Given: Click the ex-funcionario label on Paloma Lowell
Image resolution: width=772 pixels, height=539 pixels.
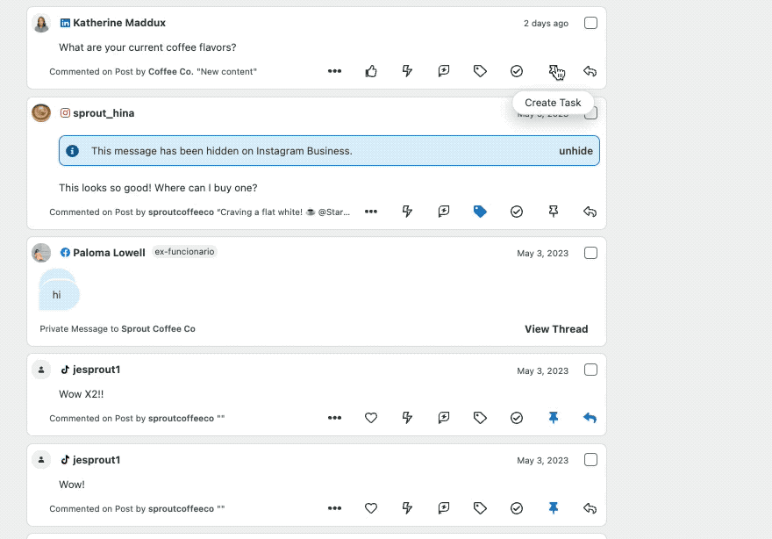Looking at the screenshot, I should click(x=184, y=252).
